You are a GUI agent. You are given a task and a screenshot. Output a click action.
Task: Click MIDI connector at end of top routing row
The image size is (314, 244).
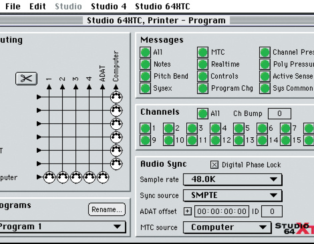(x=116, y=97)
